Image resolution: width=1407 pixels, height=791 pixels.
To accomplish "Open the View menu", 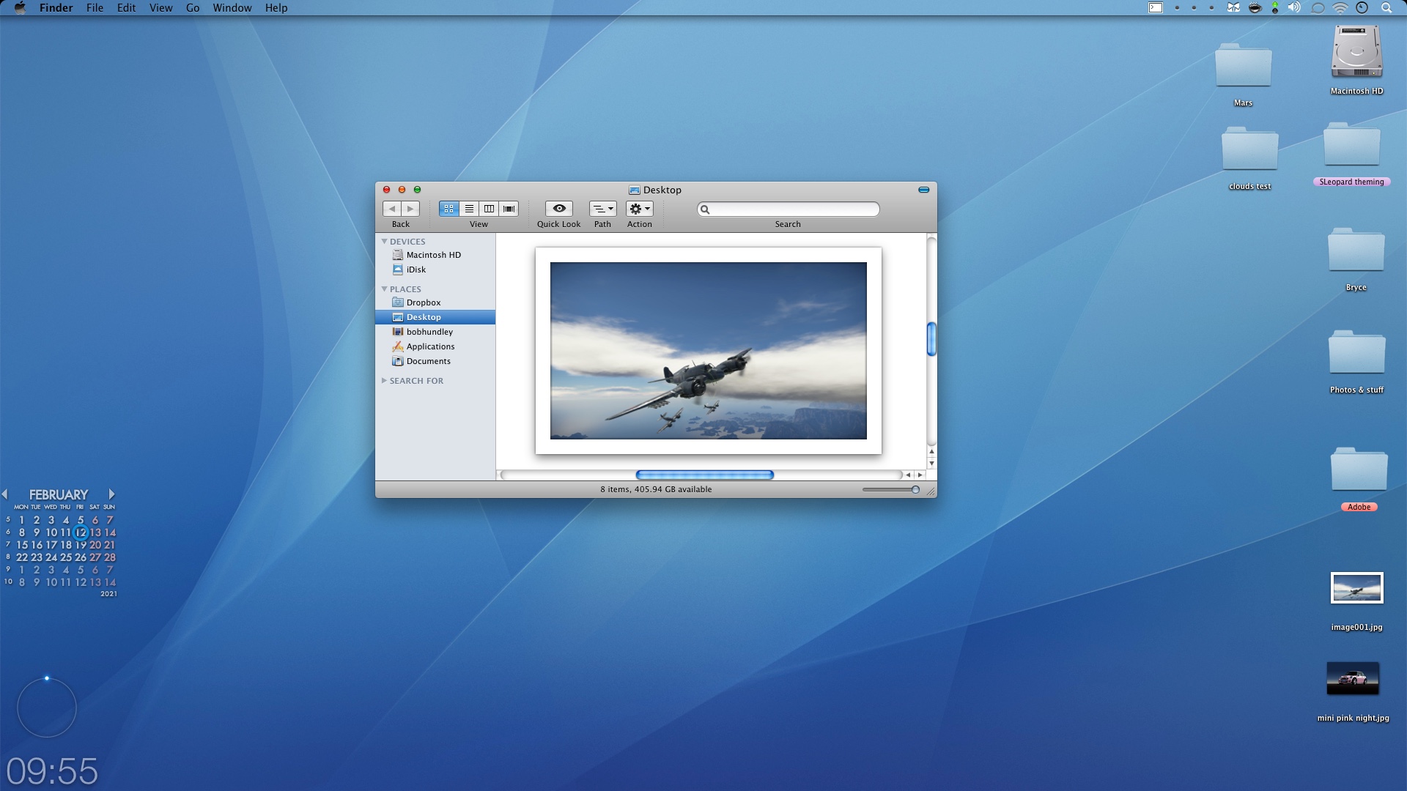I will pos(161,8).
